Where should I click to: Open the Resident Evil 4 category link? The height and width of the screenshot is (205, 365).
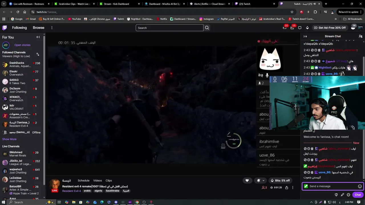coord(71,191)
